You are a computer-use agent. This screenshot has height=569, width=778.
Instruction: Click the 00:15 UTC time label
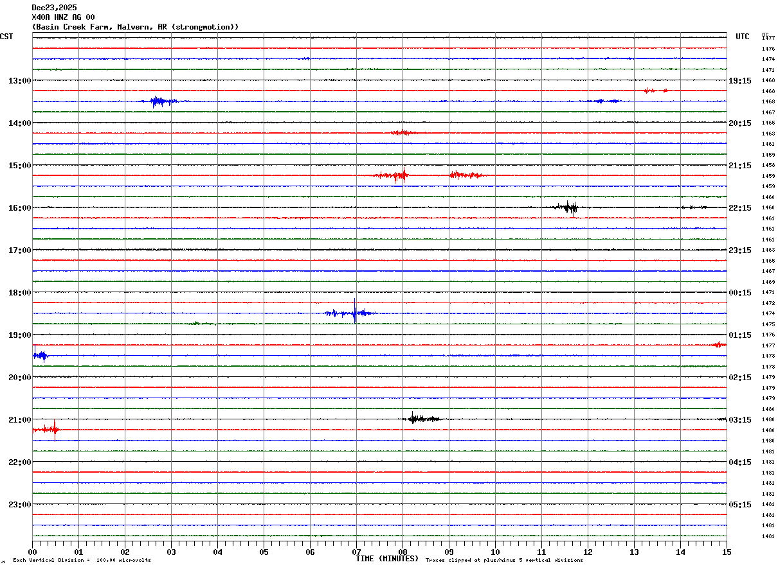740,293
